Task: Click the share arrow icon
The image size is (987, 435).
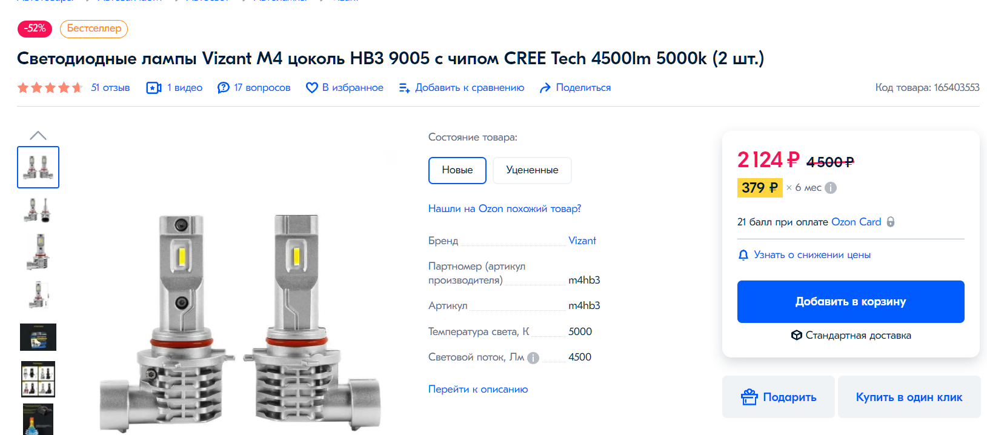Action: pyautogui.click(x=545, y=88)
